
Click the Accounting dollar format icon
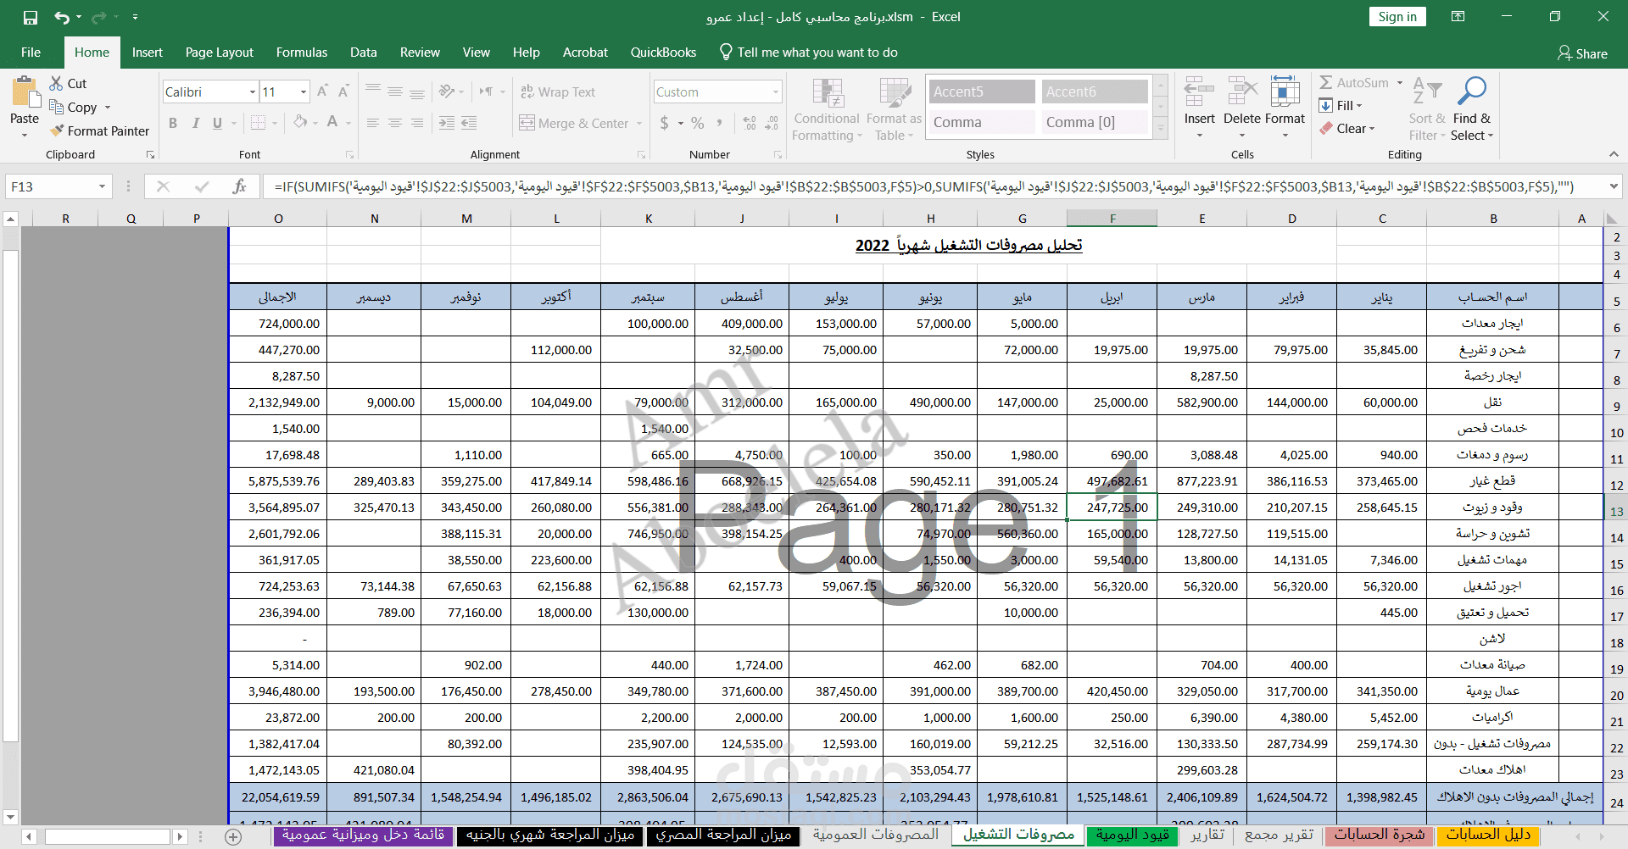[665, 123]
